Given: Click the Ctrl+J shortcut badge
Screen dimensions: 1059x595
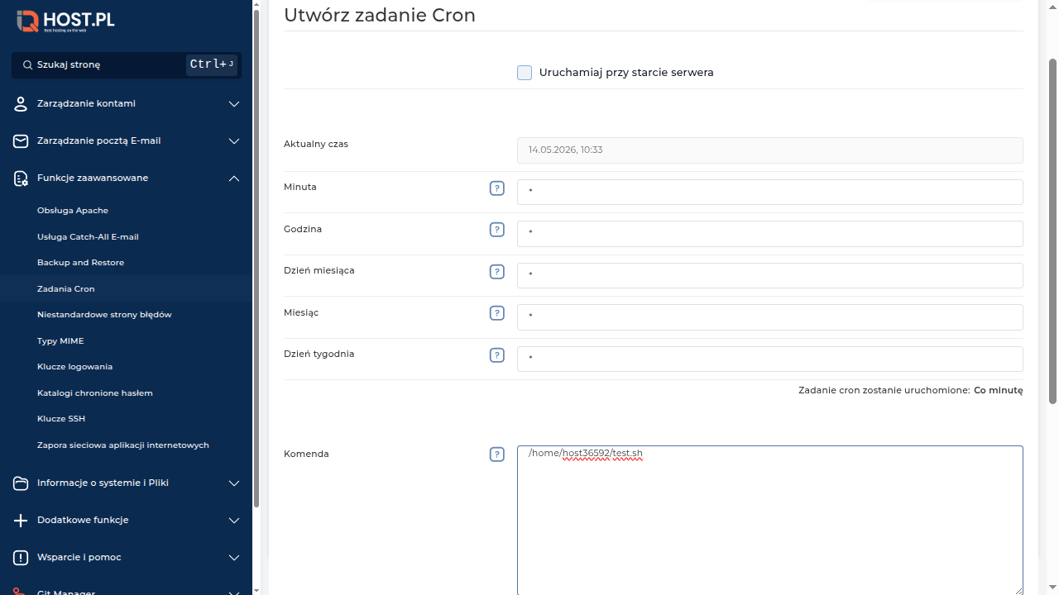Looking at the screenshot, I should (x=212, y=64).
